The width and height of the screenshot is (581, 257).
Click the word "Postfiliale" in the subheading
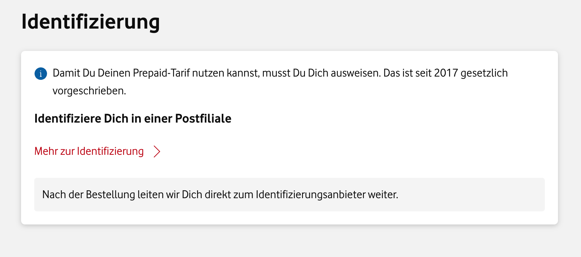click(x=203, y=119)
